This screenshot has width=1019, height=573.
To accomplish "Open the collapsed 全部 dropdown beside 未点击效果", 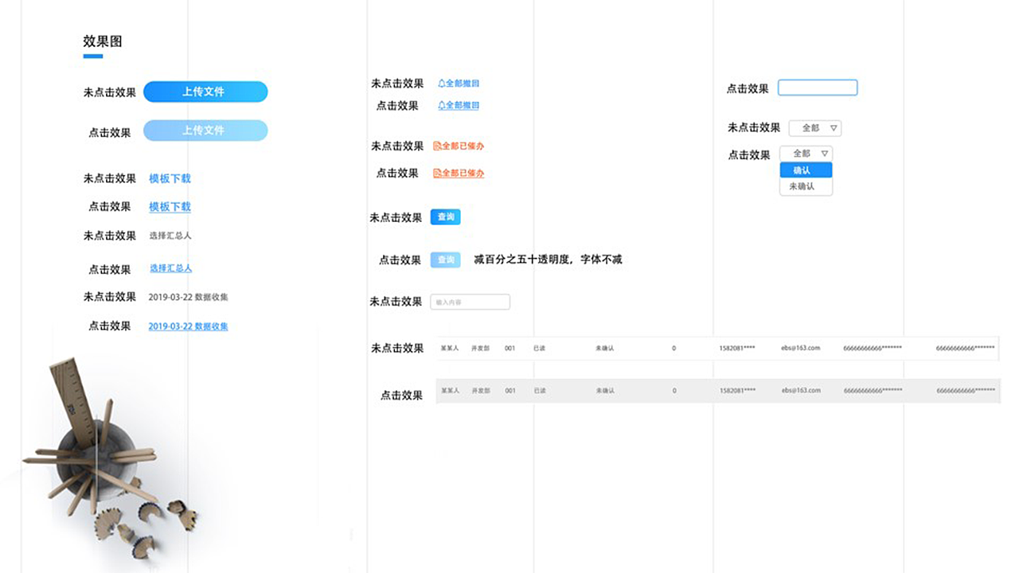I will [x=815, y=128].
